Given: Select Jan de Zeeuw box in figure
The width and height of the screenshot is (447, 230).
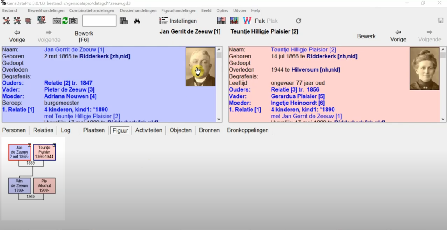Looking at the screenshot, I should (20, 152).
